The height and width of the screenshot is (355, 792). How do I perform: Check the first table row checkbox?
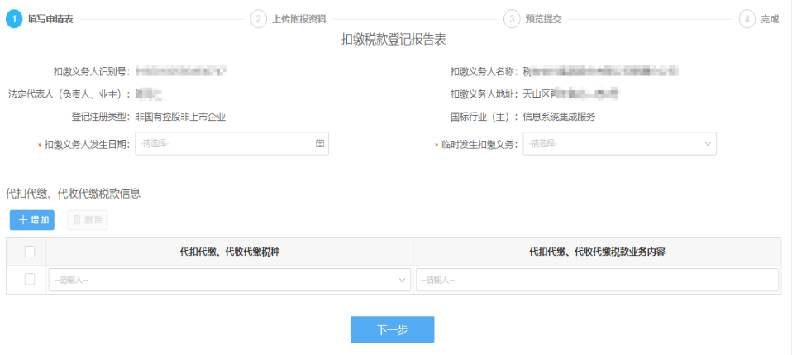[x=30, y=280]
